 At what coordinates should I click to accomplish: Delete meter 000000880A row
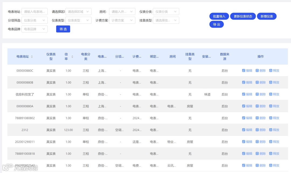[261, 106]
